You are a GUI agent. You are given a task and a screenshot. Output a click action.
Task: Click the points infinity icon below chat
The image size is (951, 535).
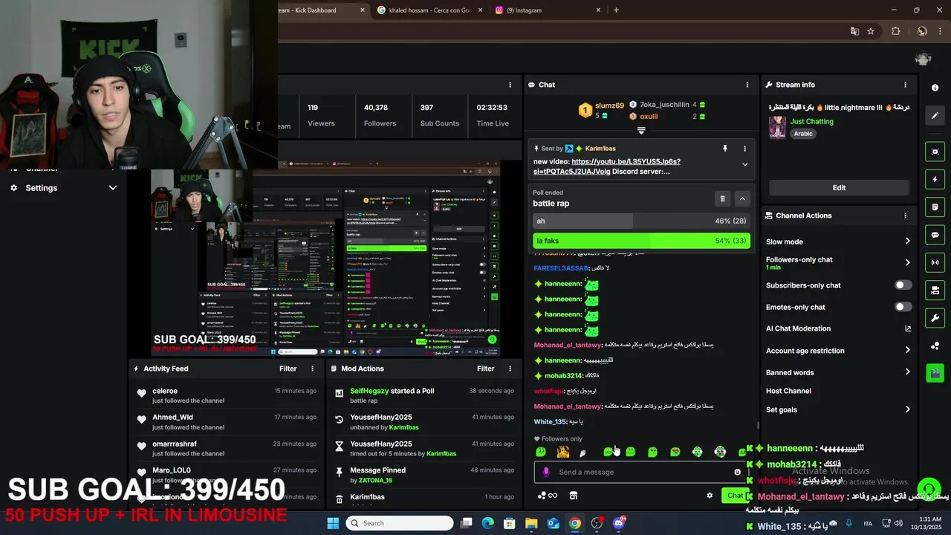548,496
